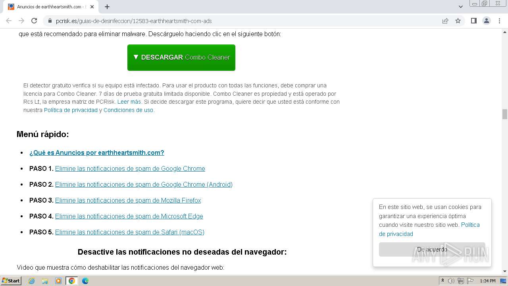Open the Windows Start menu
Screen dimensions: 508x286
[11, 281]
